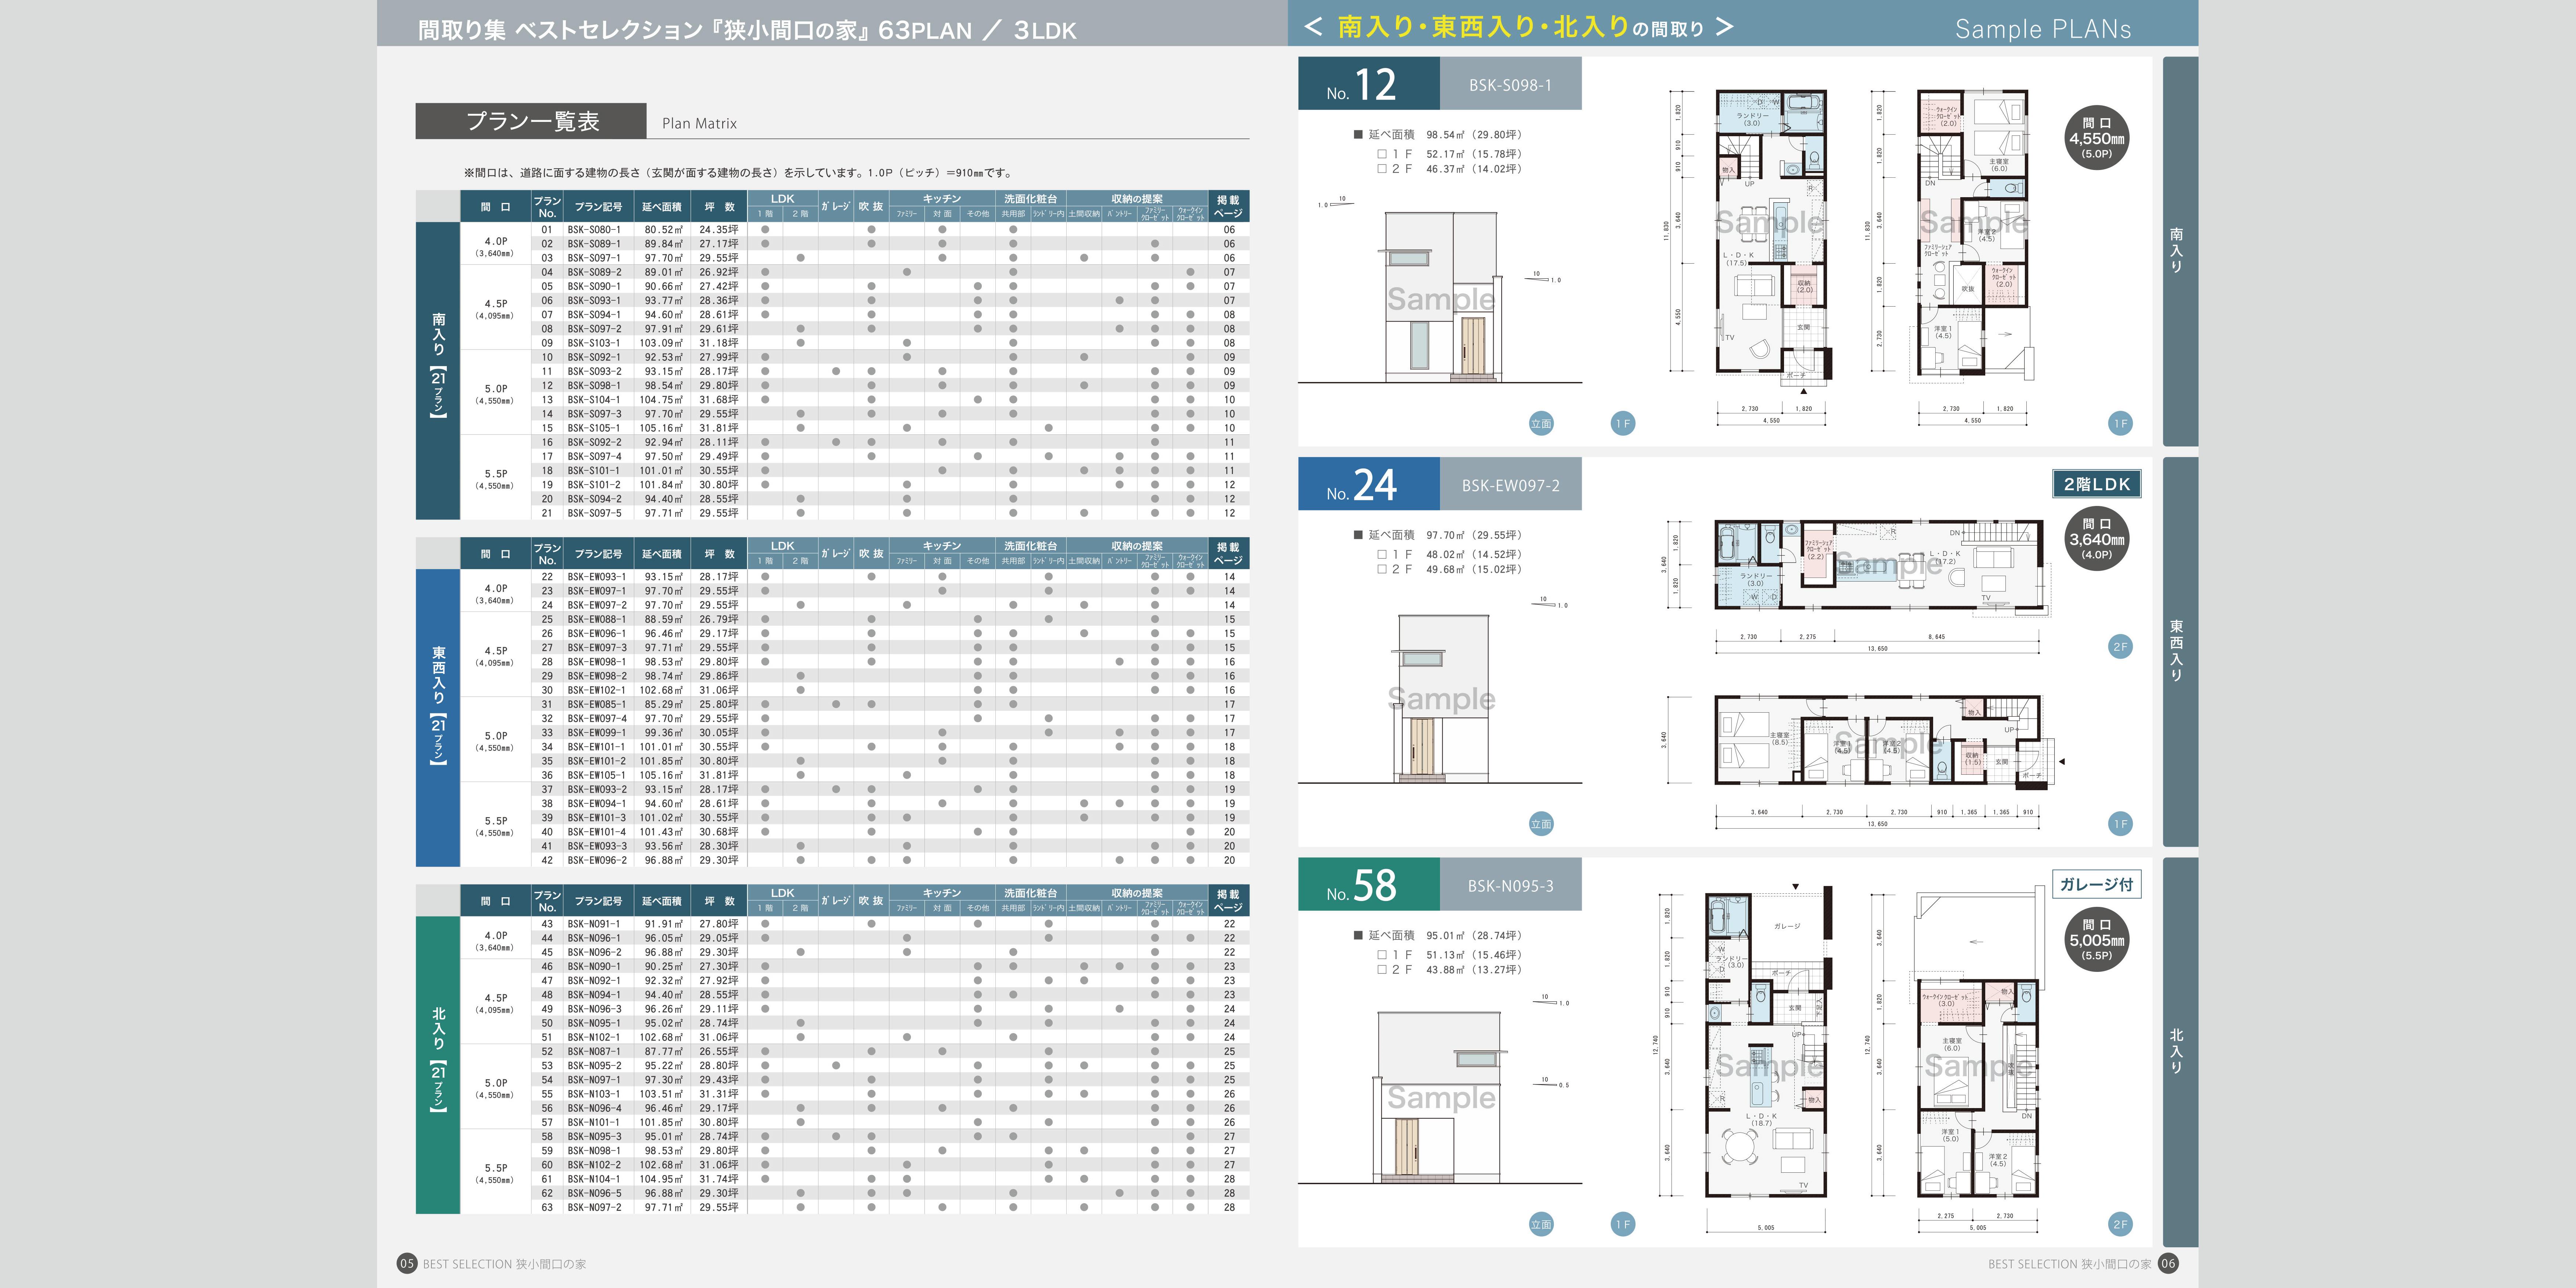Screen dimensions: 2576x1288
Task: Select the 北入り tab on the right edge
Action: pyautogui.click(x=2180, y=1052)
